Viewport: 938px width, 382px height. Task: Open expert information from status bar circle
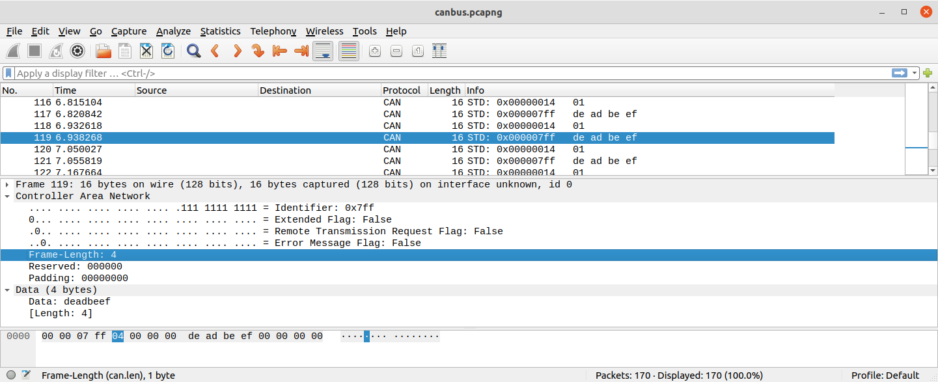coord(11,375)
